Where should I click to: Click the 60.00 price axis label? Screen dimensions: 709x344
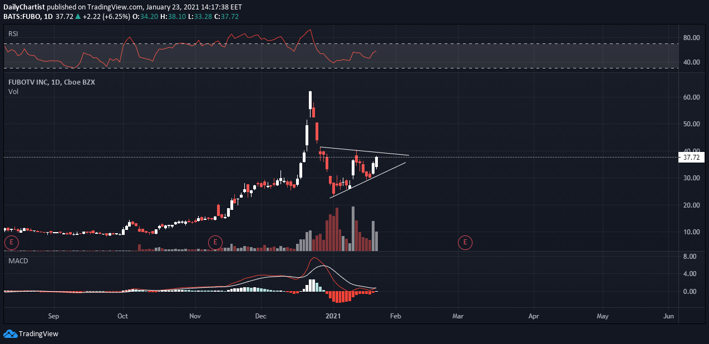coord(691,97)
